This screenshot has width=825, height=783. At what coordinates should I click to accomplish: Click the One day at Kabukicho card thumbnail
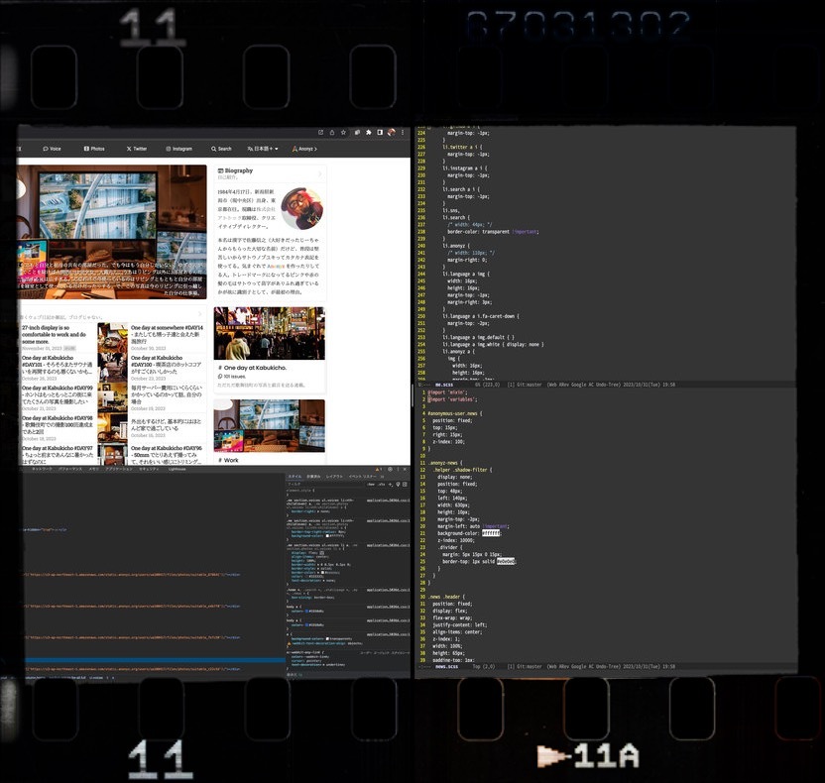pos(269,334)
